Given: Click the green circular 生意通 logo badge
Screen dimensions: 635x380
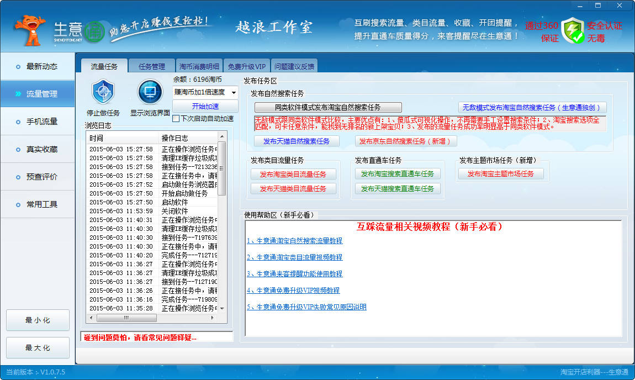Looking at the screenshot, I should click(95, 32).
